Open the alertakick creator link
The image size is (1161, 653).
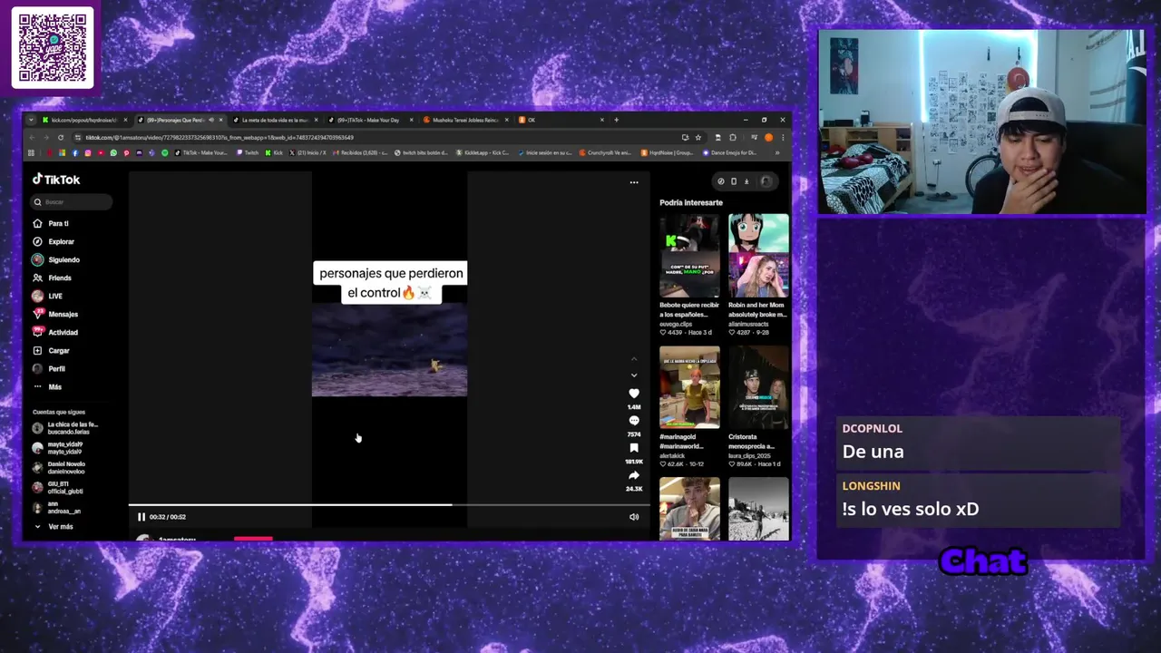click(673, 455)
